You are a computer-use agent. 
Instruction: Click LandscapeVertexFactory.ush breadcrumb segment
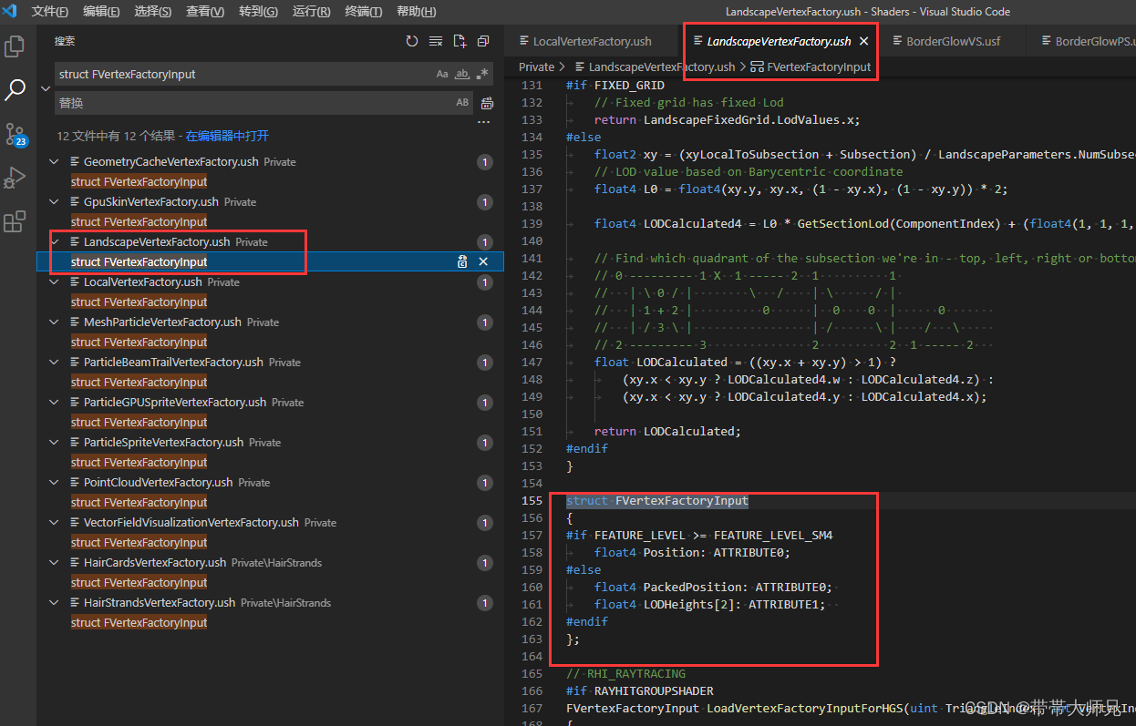pos(662,66)
